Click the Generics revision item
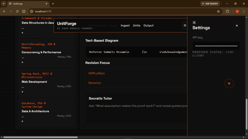The image size is (248, 139). tap(94, 83)
